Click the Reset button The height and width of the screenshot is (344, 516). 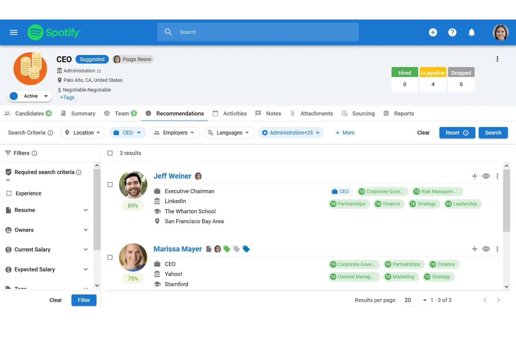[x=457, y=133]
